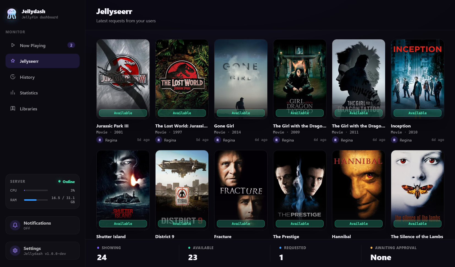The width and height of the screenshot is (455, 267).
Task: Open the 2009 Girl with Dragon Tattoo poster
Action: pyautogui.click(x=300, y=79)
